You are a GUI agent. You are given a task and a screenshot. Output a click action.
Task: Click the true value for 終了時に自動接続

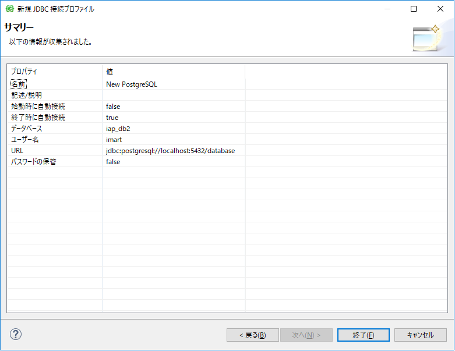tap(112, 118)
